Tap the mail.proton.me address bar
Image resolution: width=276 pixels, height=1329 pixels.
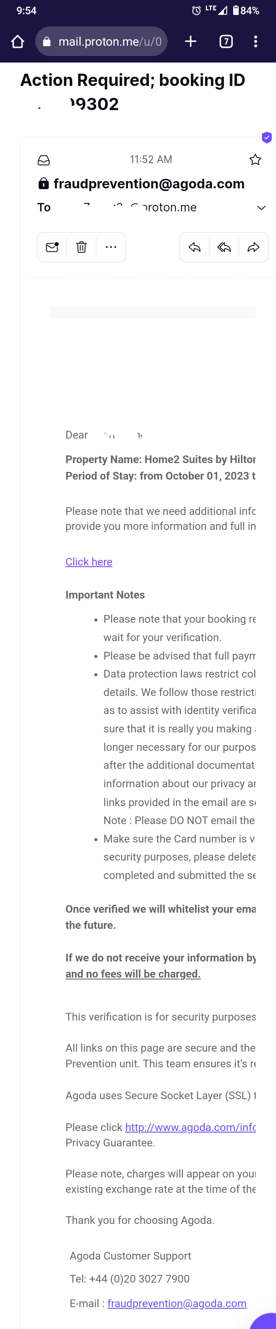(101, 41)
